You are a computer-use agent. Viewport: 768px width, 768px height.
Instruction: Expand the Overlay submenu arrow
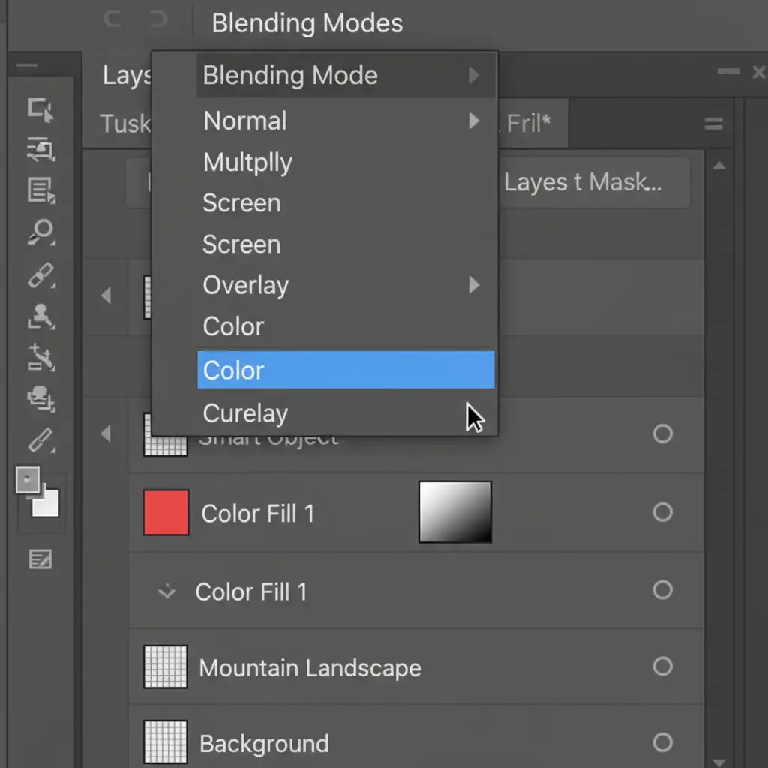(474, 285)
